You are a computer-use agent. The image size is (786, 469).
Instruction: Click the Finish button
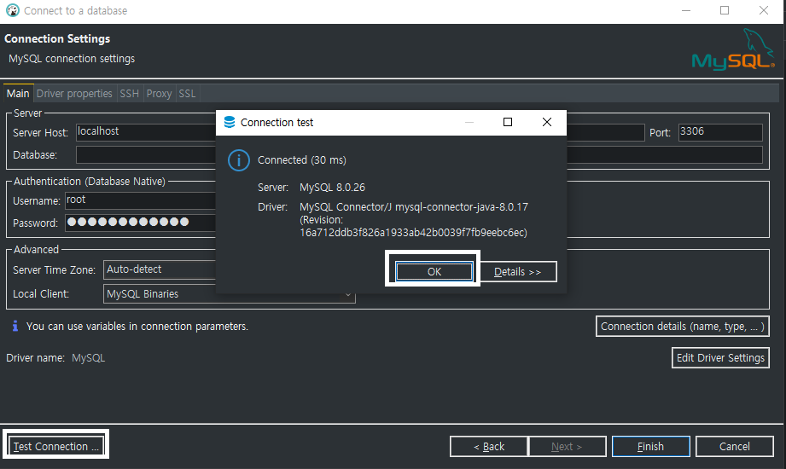(x=650, y=447)
